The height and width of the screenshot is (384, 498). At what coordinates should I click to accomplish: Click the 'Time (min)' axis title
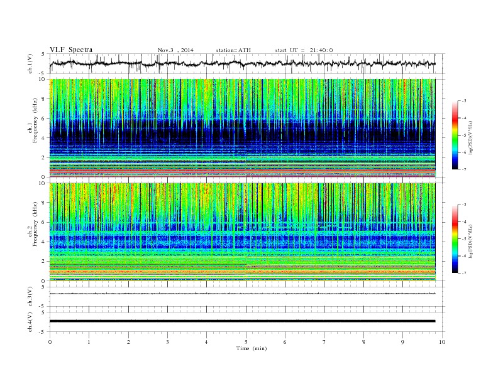pos(252,348)
